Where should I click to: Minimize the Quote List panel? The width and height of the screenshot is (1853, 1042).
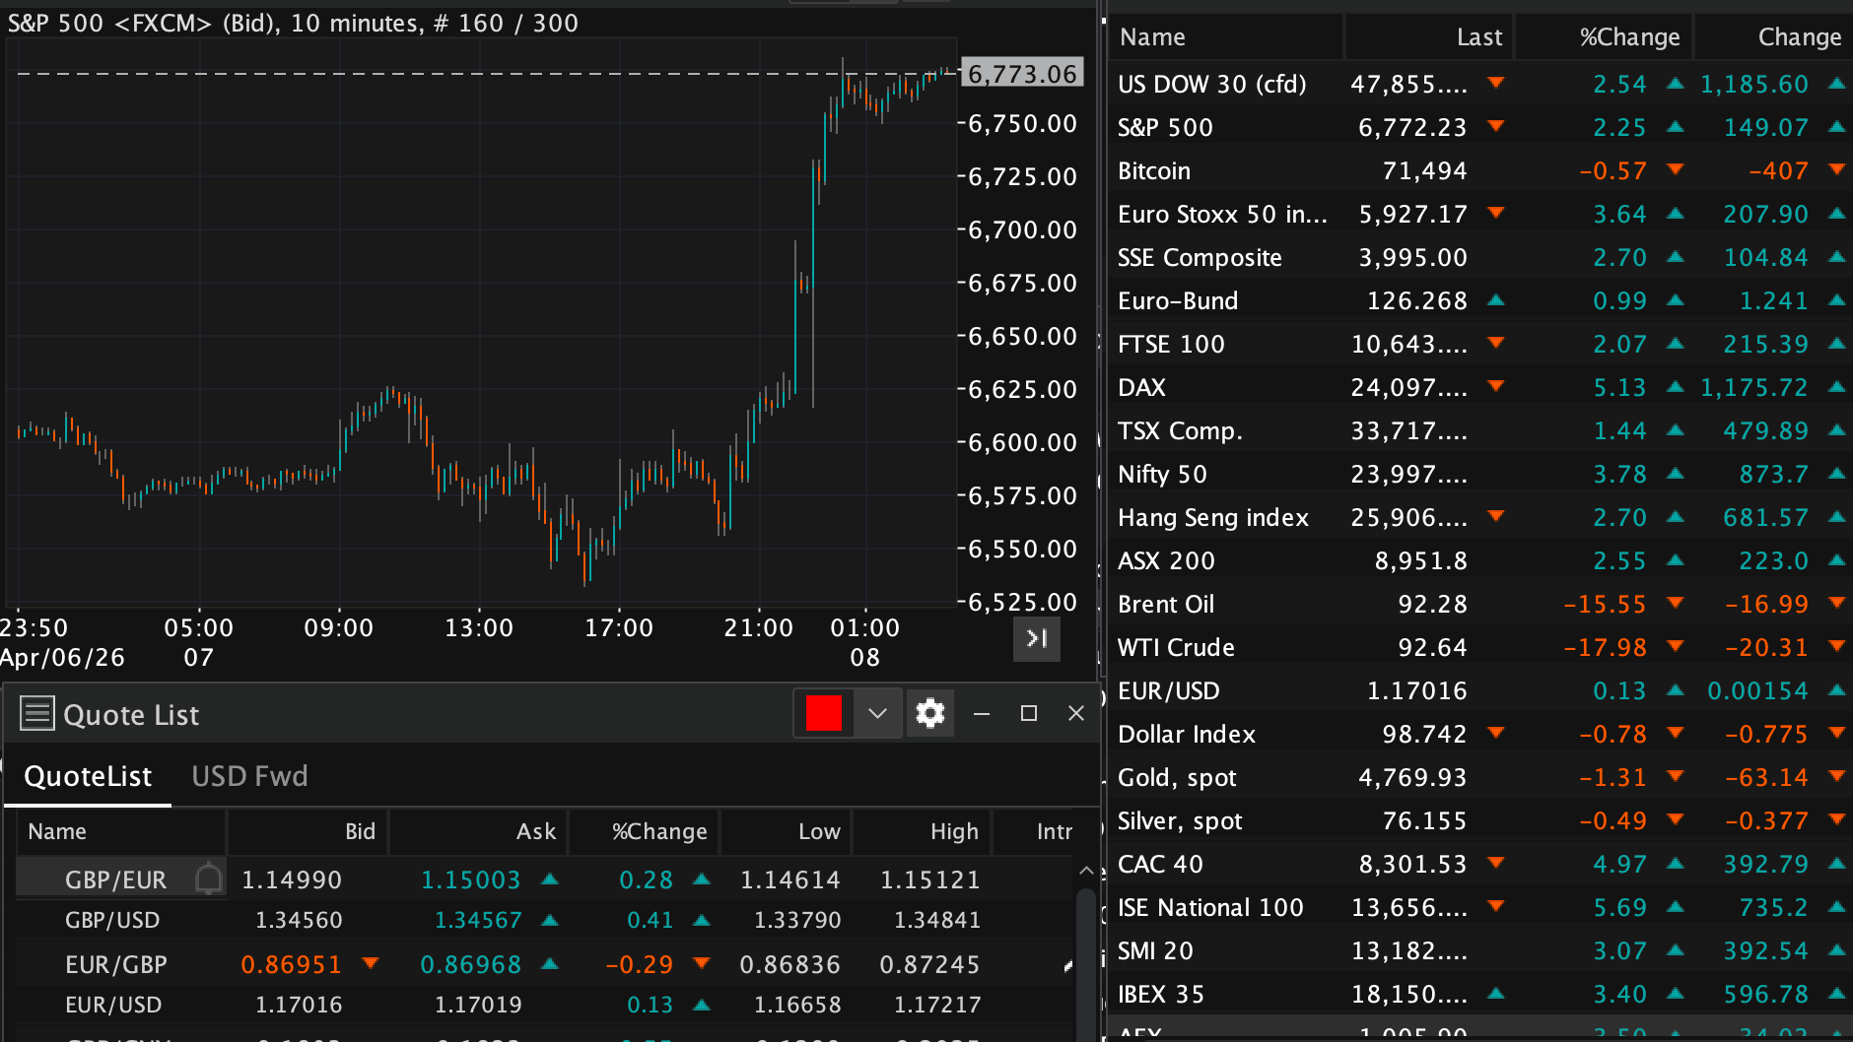click(982, 713)
